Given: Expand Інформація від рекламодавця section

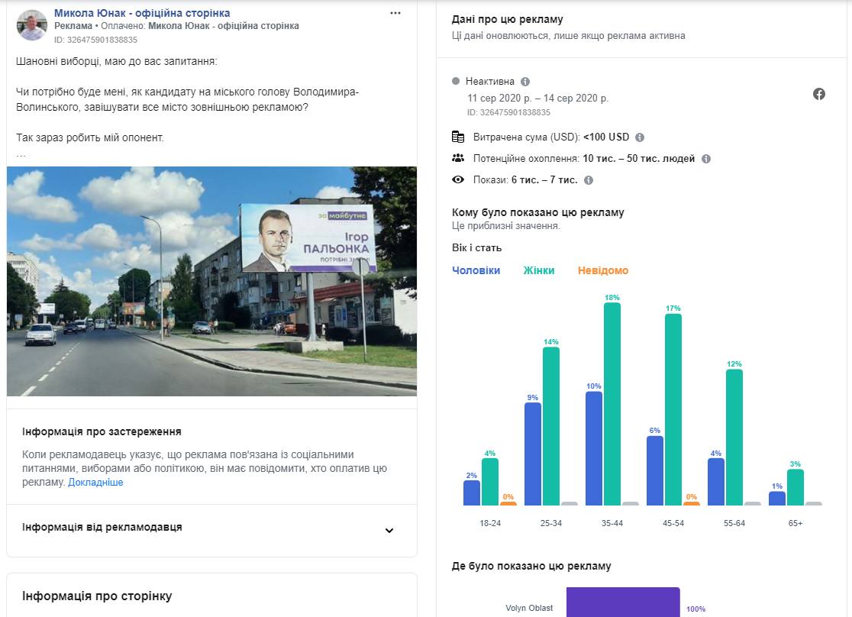Looking at the screenshot, I should [389, 531].
